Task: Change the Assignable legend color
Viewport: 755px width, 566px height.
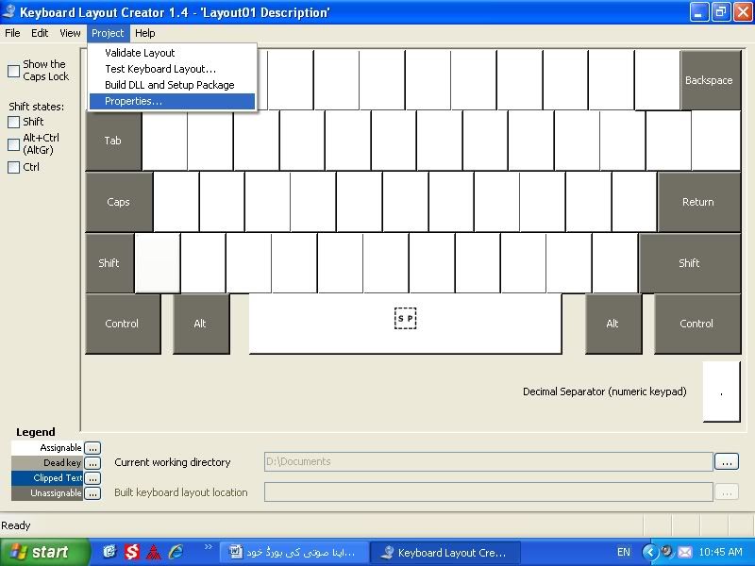Action: pos(92,448)
